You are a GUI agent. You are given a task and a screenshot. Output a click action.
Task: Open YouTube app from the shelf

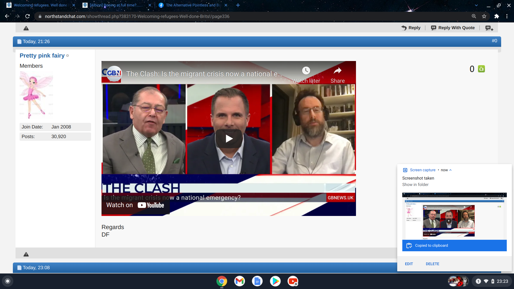click(x=293, y=281)
